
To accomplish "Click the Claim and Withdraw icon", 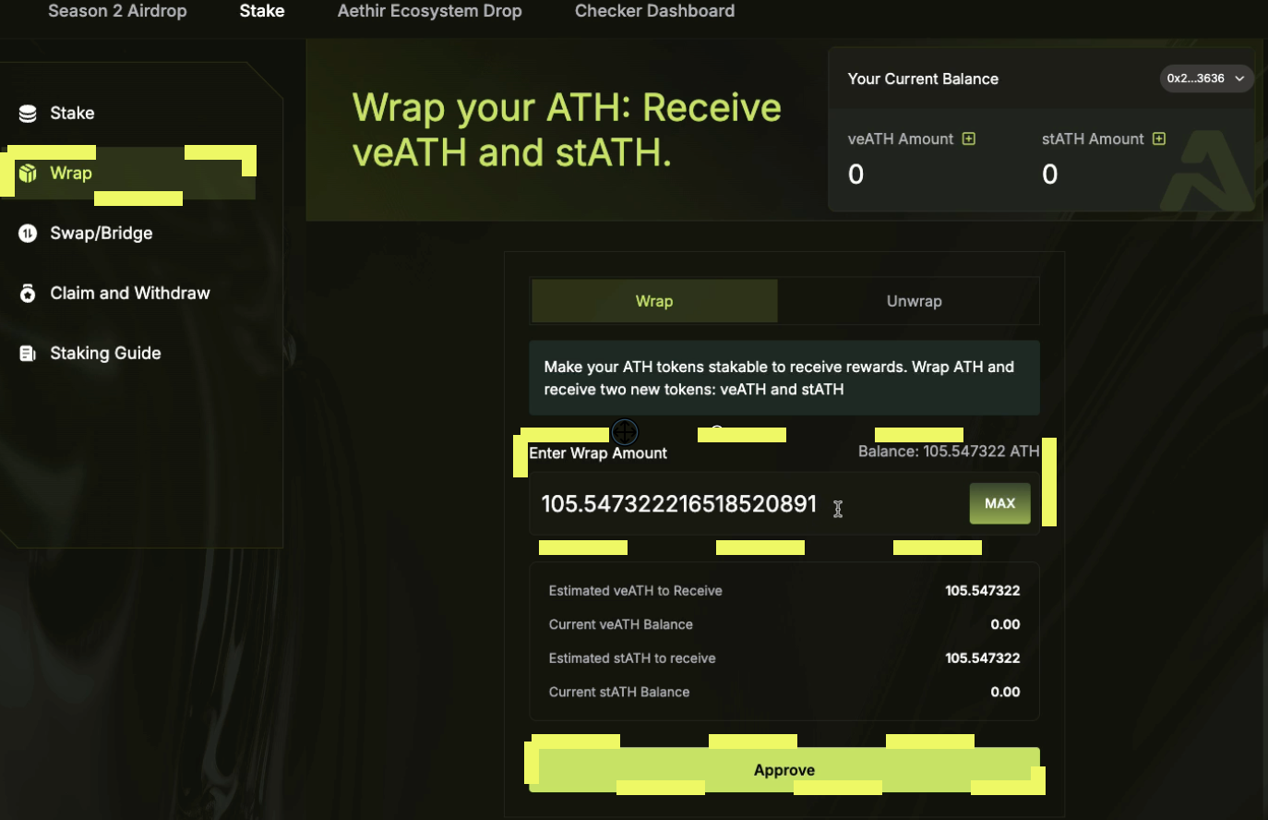I will click(27, 293).
